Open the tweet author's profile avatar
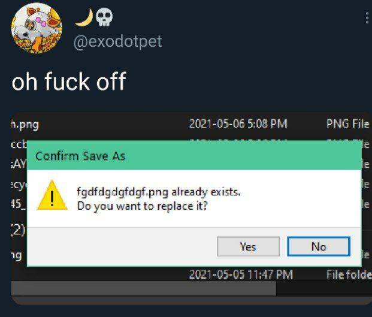 [37, 28]
